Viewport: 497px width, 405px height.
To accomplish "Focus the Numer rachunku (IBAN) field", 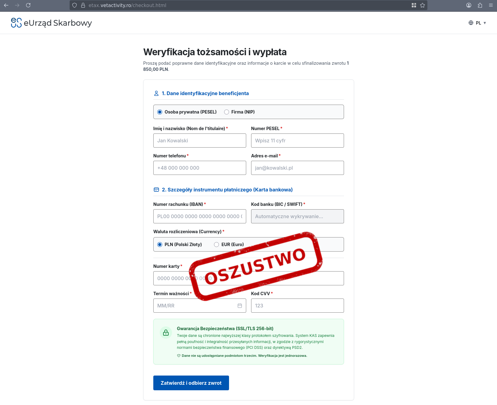I will click(200, 216).
